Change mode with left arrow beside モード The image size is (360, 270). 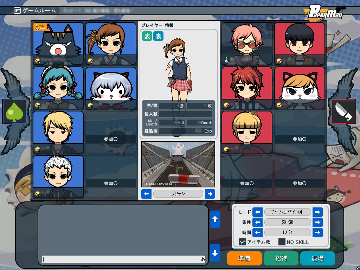point(257,212)
